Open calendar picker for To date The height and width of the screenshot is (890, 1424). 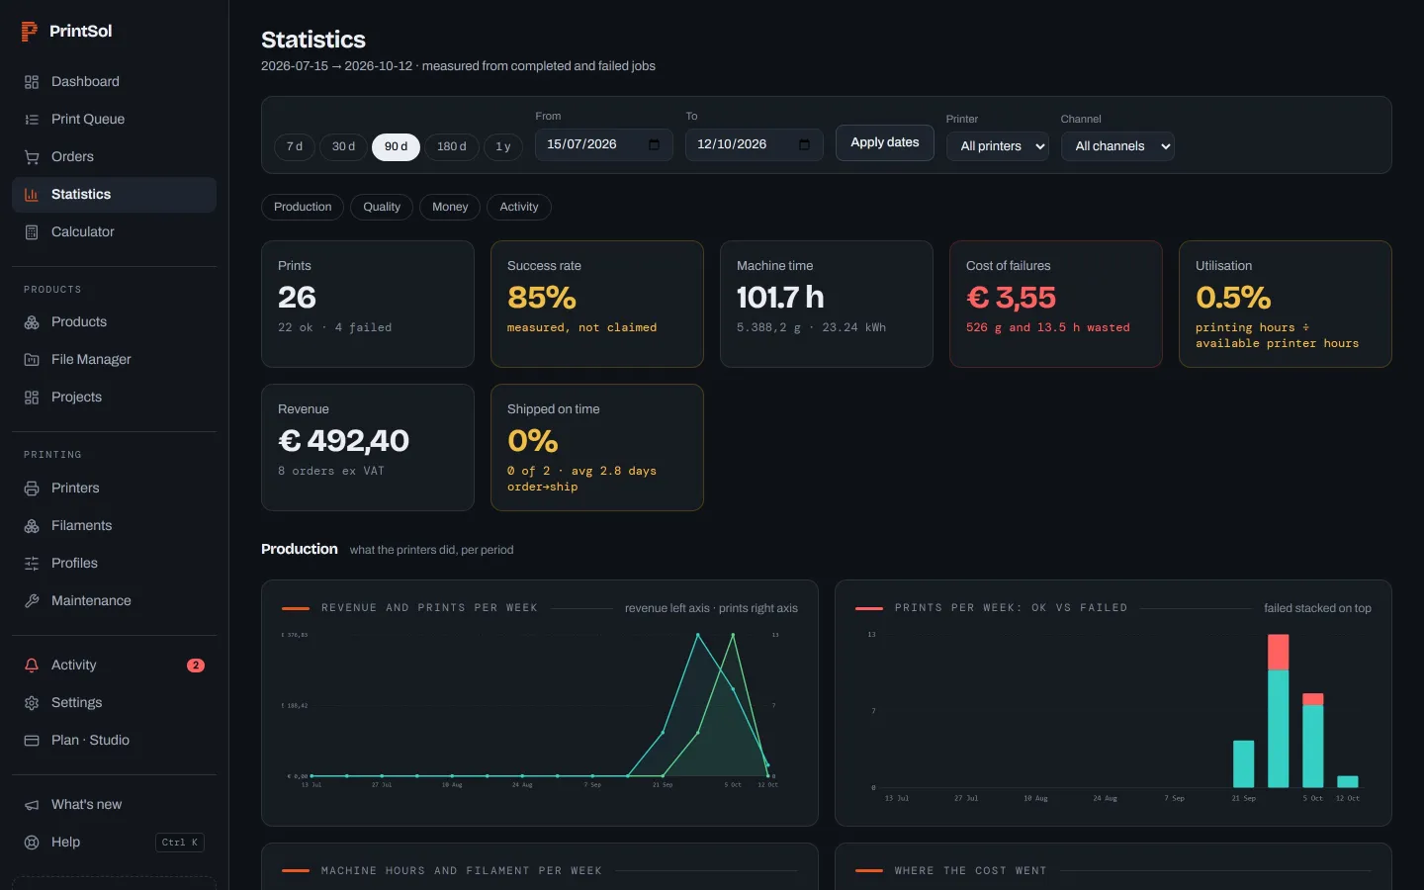[x=804, y=145]
